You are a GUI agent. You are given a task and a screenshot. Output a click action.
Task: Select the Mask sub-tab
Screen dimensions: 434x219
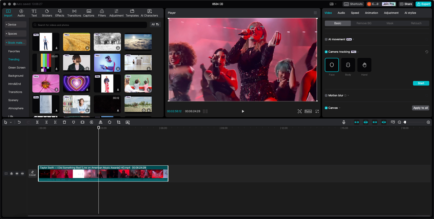click(x=390, y=23)
